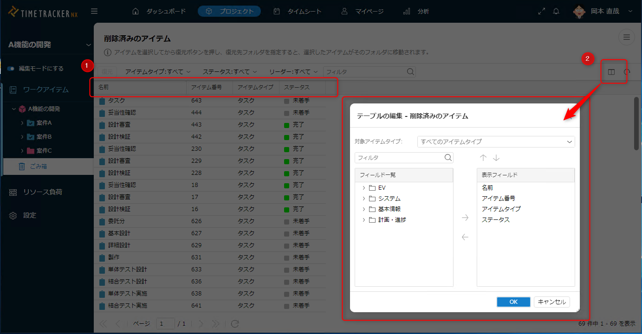Open the table column edit icon
Screen dimensions: 642x334
[611, 72]
